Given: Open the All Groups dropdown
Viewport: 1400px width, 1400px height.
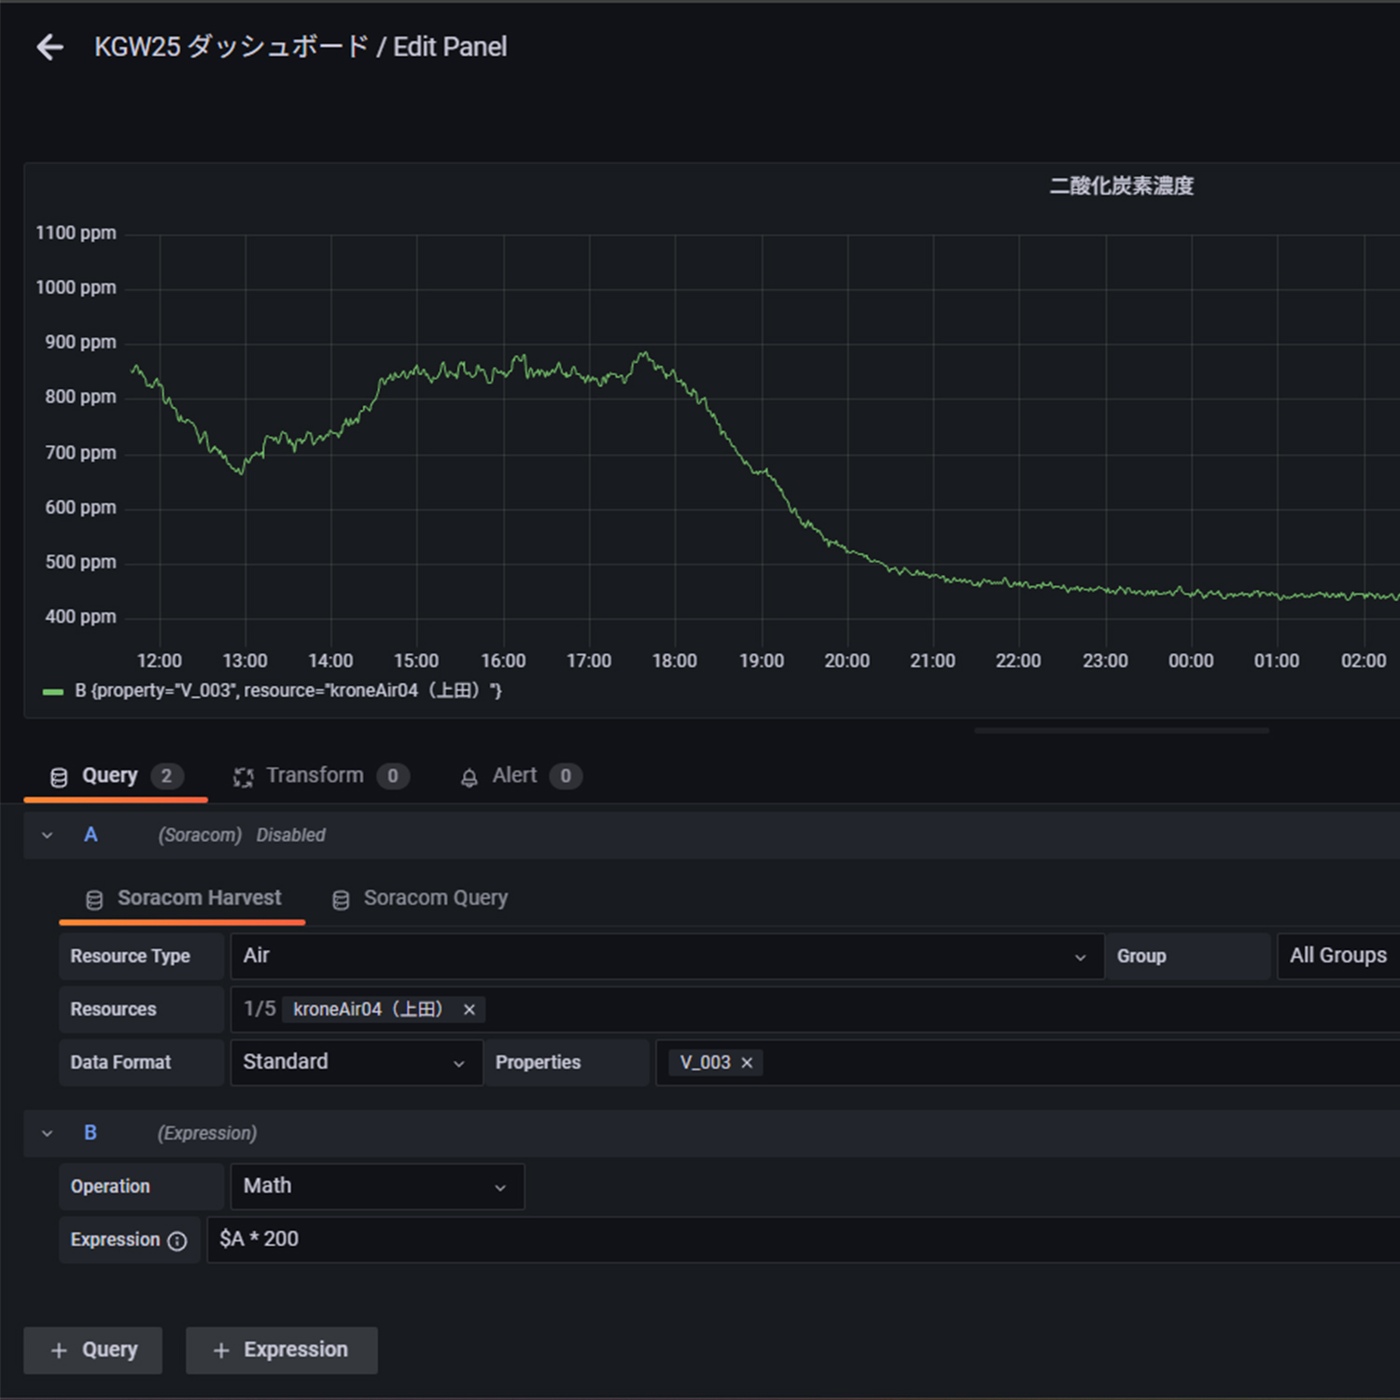Looking at the screenshot, I should click(1337, 956).
